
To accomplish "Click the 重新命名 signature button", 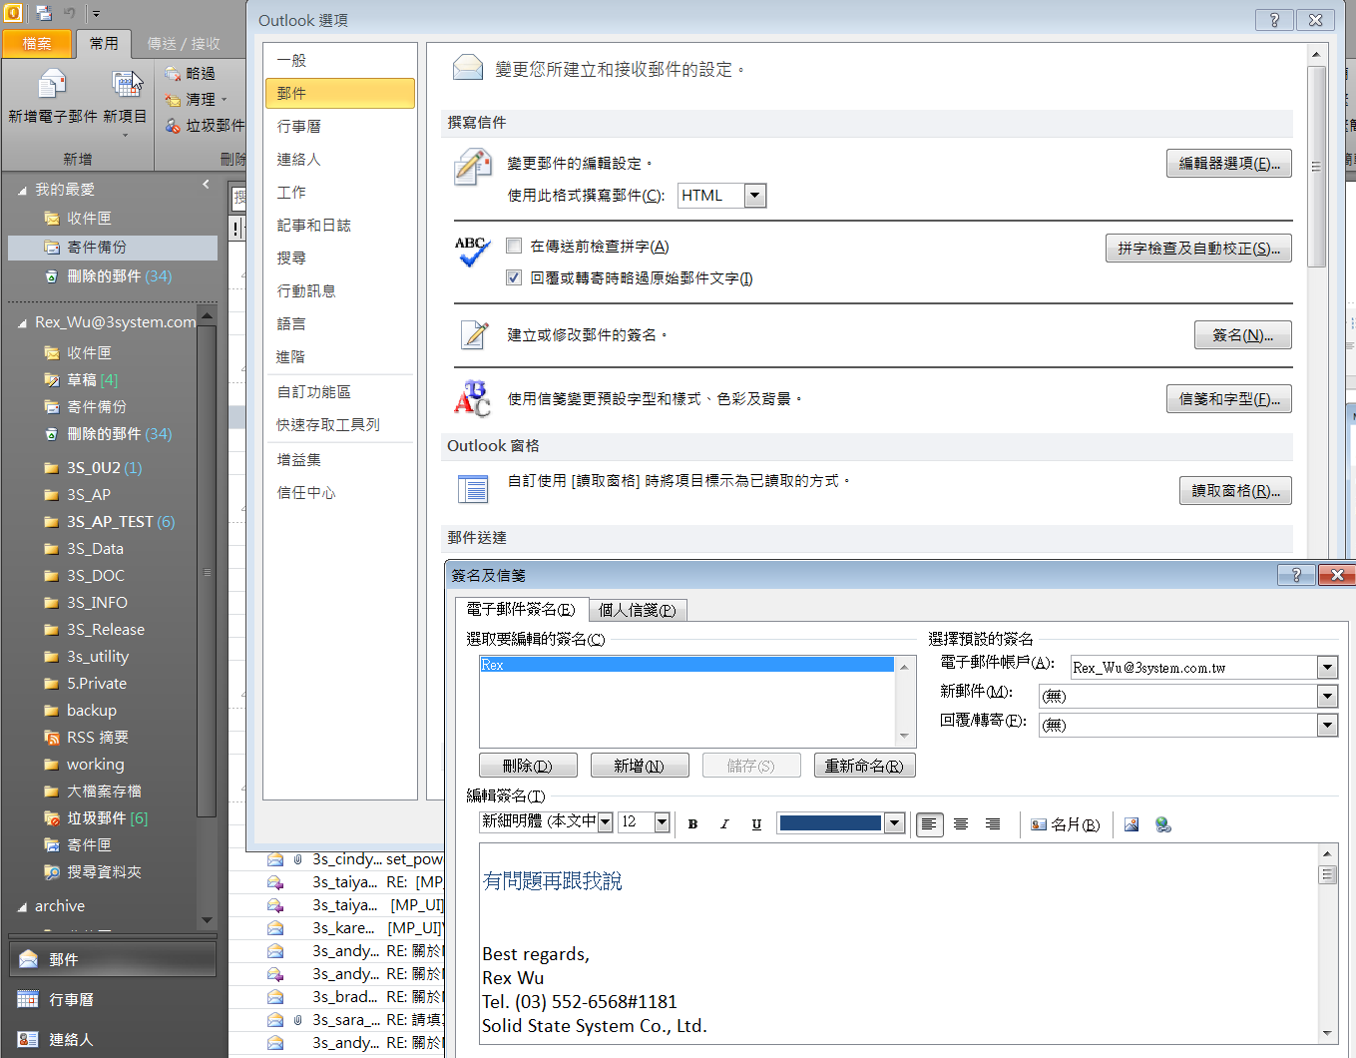I will tap(864, 766).
